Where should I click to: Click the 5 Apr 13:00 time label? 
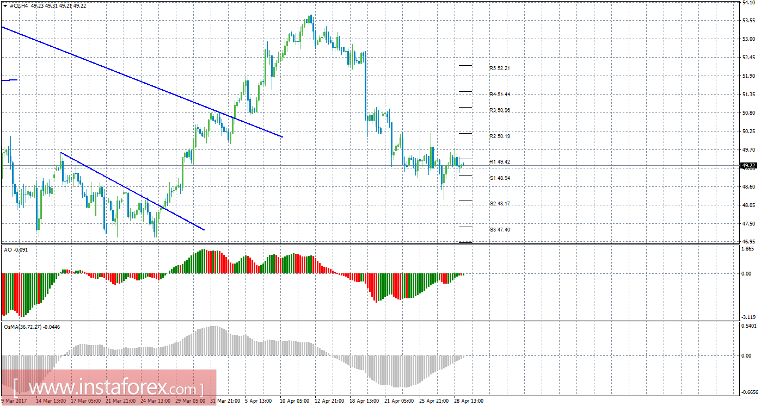(x=259, y=401)
